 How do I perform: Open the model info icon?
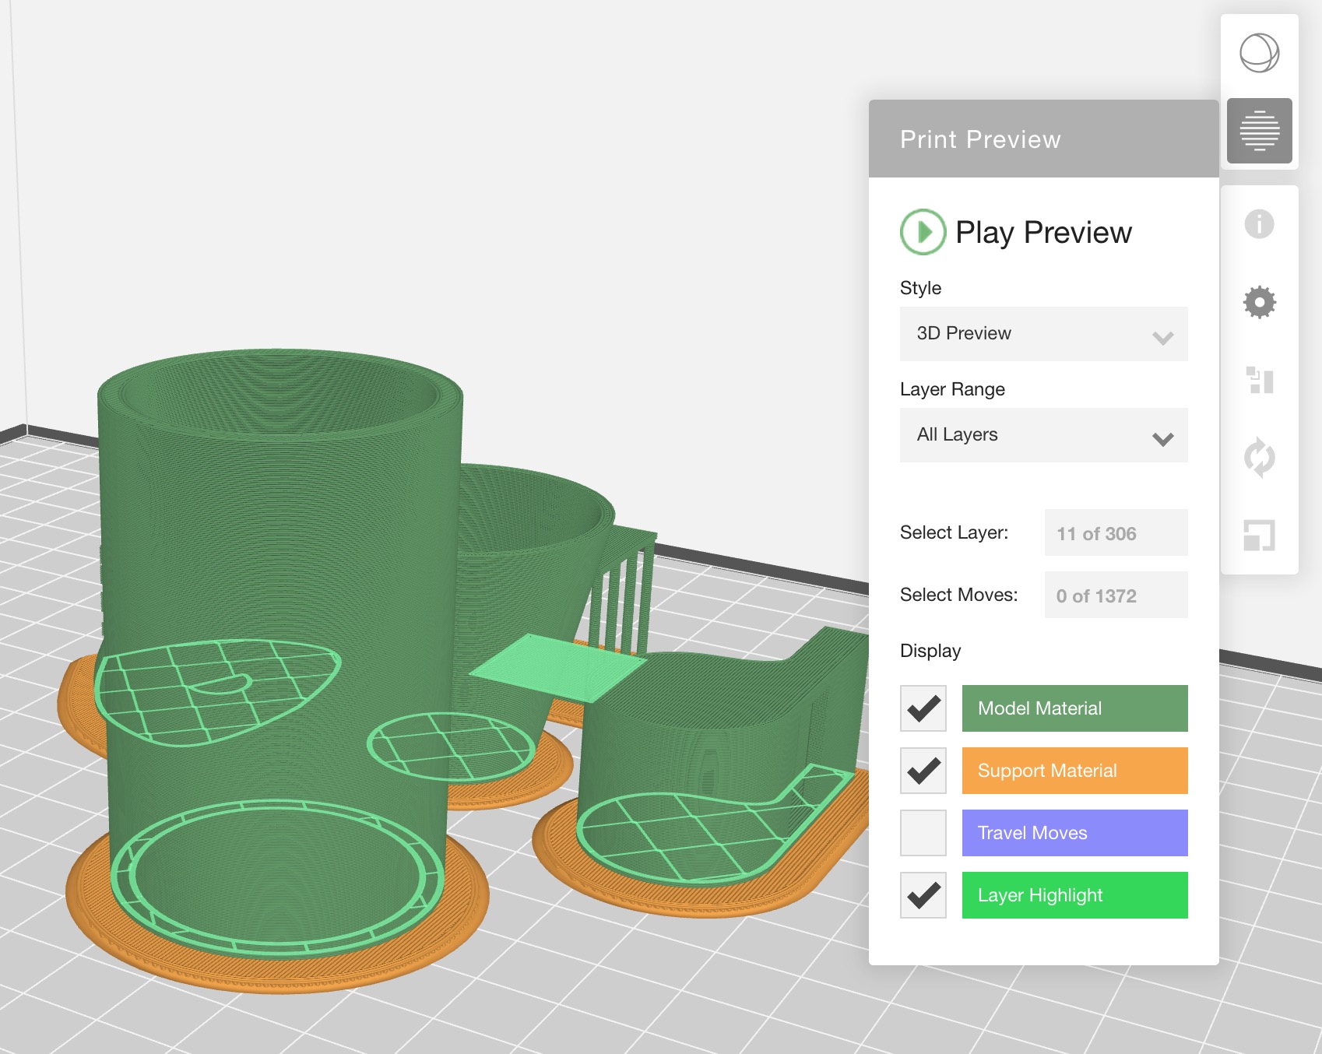click(1259, 224)
